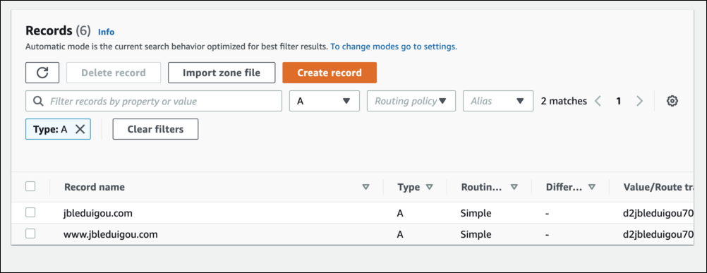Click the Value/Route traffic column header

pyautogui.click(x=658, y=187)
